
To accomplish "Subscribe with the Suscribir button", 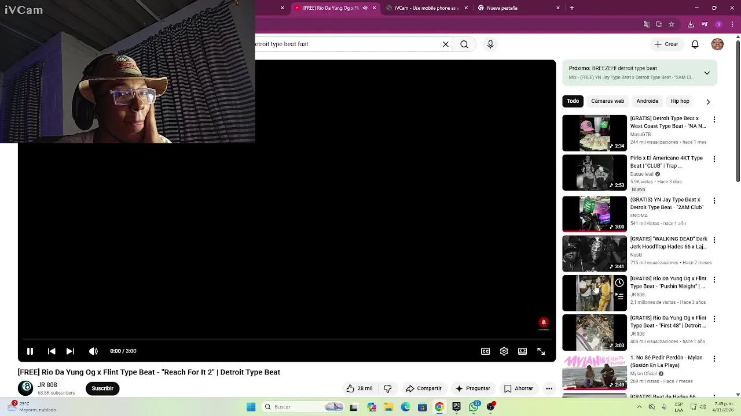I will click(102, 388).
